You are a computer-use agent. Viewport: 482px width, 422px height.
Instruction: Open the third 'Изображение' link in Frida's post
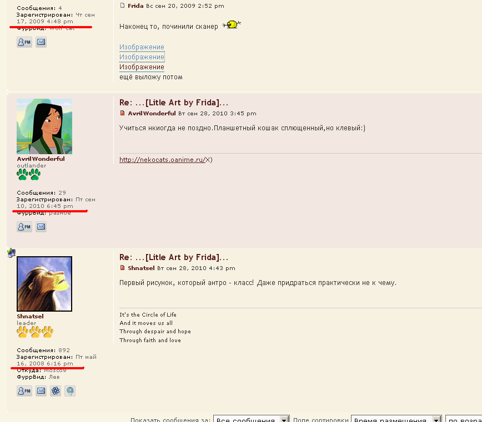pyautogui.click(x=142, y=67)
